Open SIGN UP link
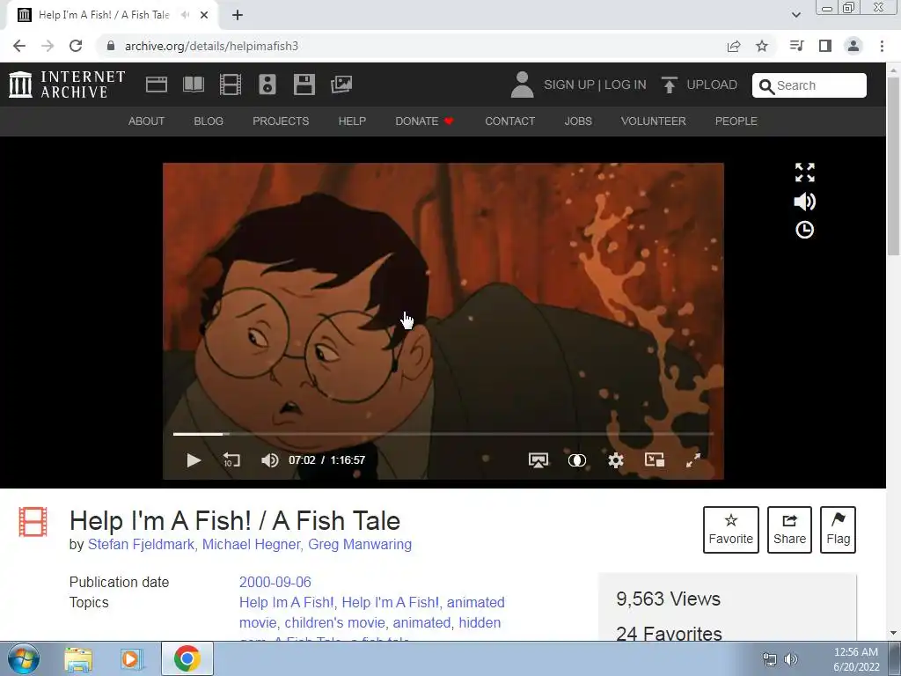901x676 pixels. [569, 84]
